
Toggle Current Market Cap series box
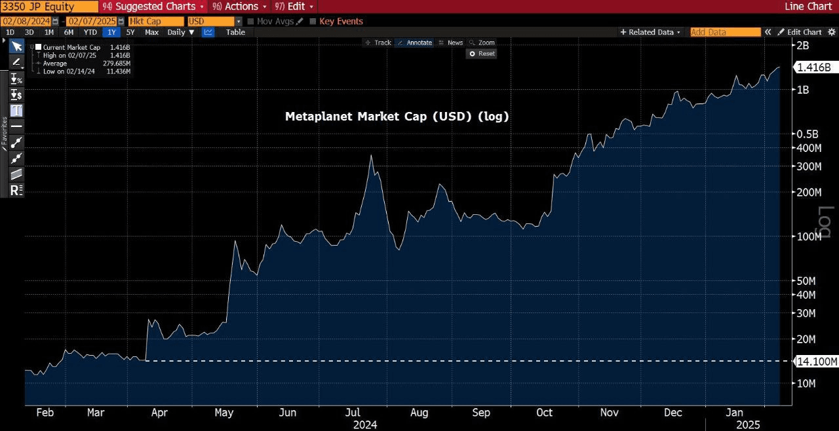tap(38, 47)
